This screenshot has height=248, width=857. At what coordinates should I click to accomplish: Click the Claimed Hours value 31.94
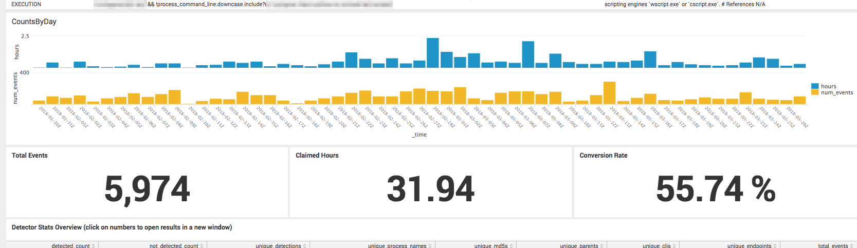click(x=430, y=188)
